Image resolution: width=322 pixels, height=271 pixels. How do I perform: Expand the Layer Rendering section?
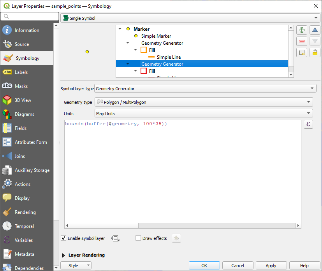pyautogui.click(x=64, y=255)
